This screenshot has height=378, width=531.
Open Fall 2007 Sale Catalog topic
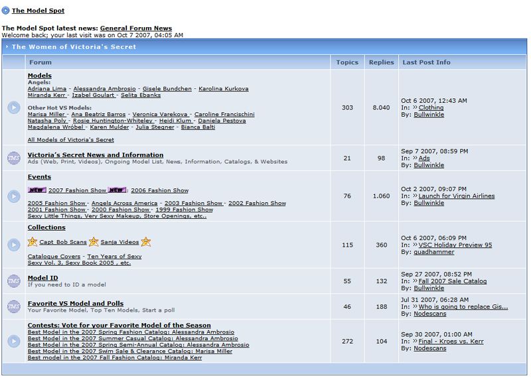click(x=453, y=281)
